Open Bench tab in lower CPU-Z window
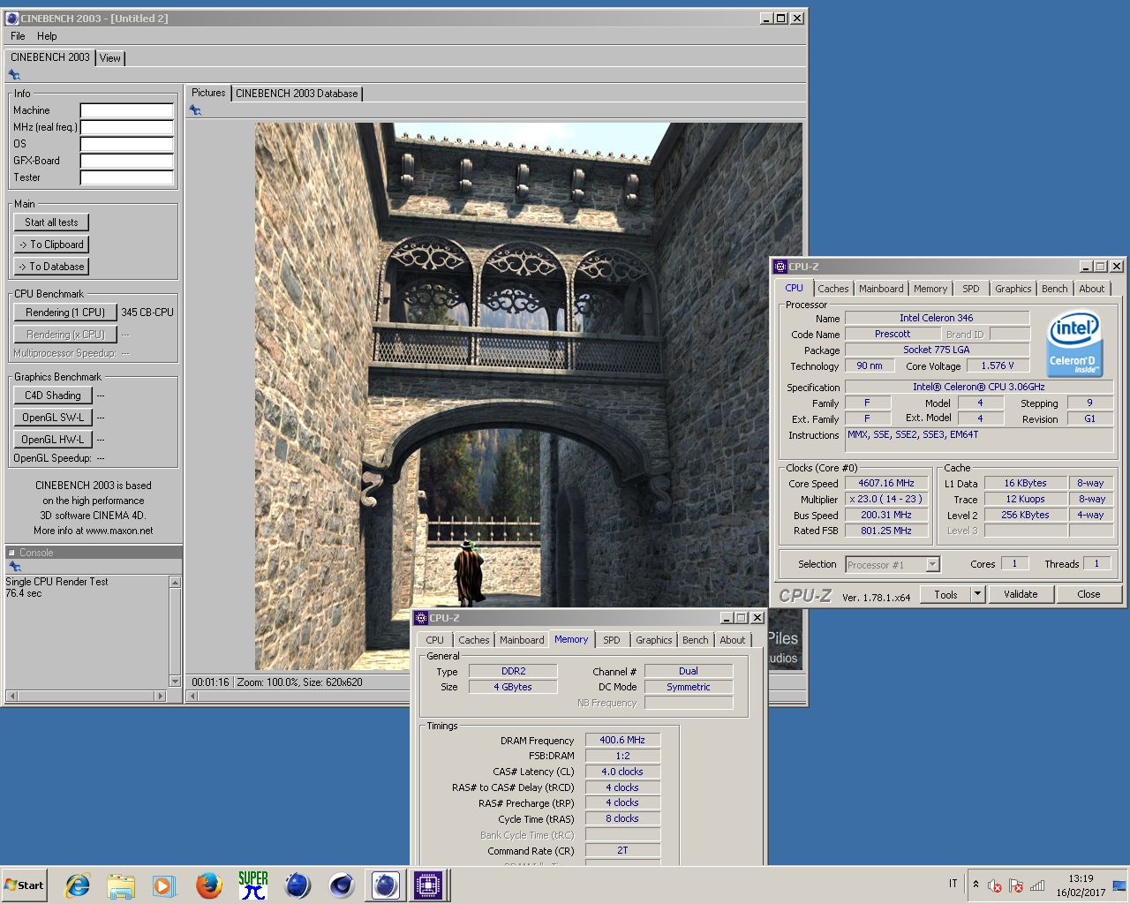 (x=695, y=640)
